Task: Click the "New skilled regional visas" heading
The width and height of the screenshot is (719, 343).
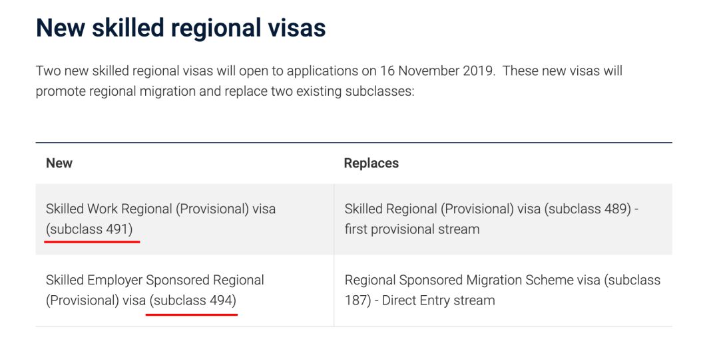Action: click(180, 28)
